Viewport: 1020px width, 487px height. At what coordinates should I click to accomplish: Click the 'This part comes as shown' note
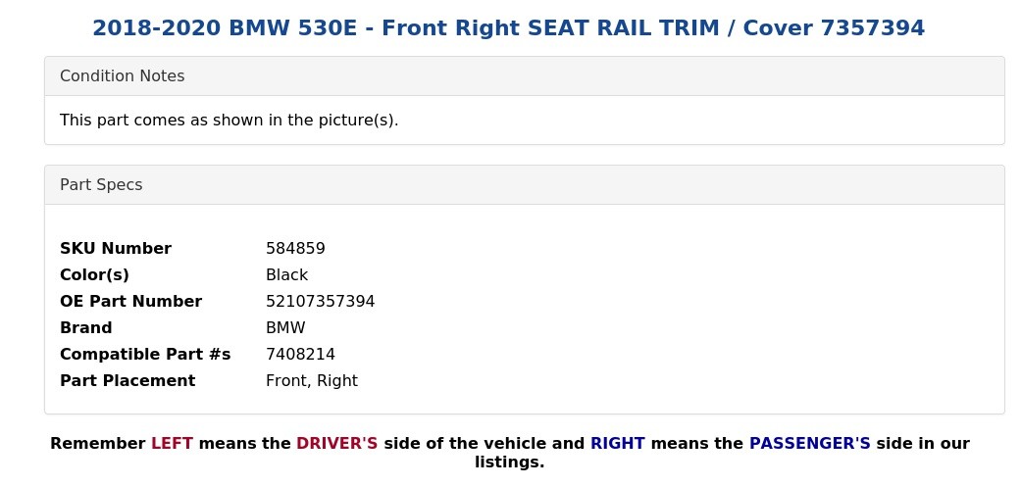tap(229, 121)
